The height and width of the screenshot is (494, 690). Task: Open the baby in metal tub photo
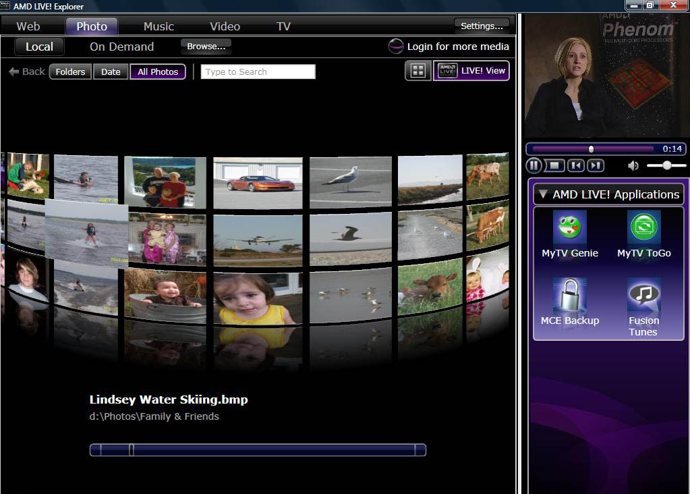point(165,296)
